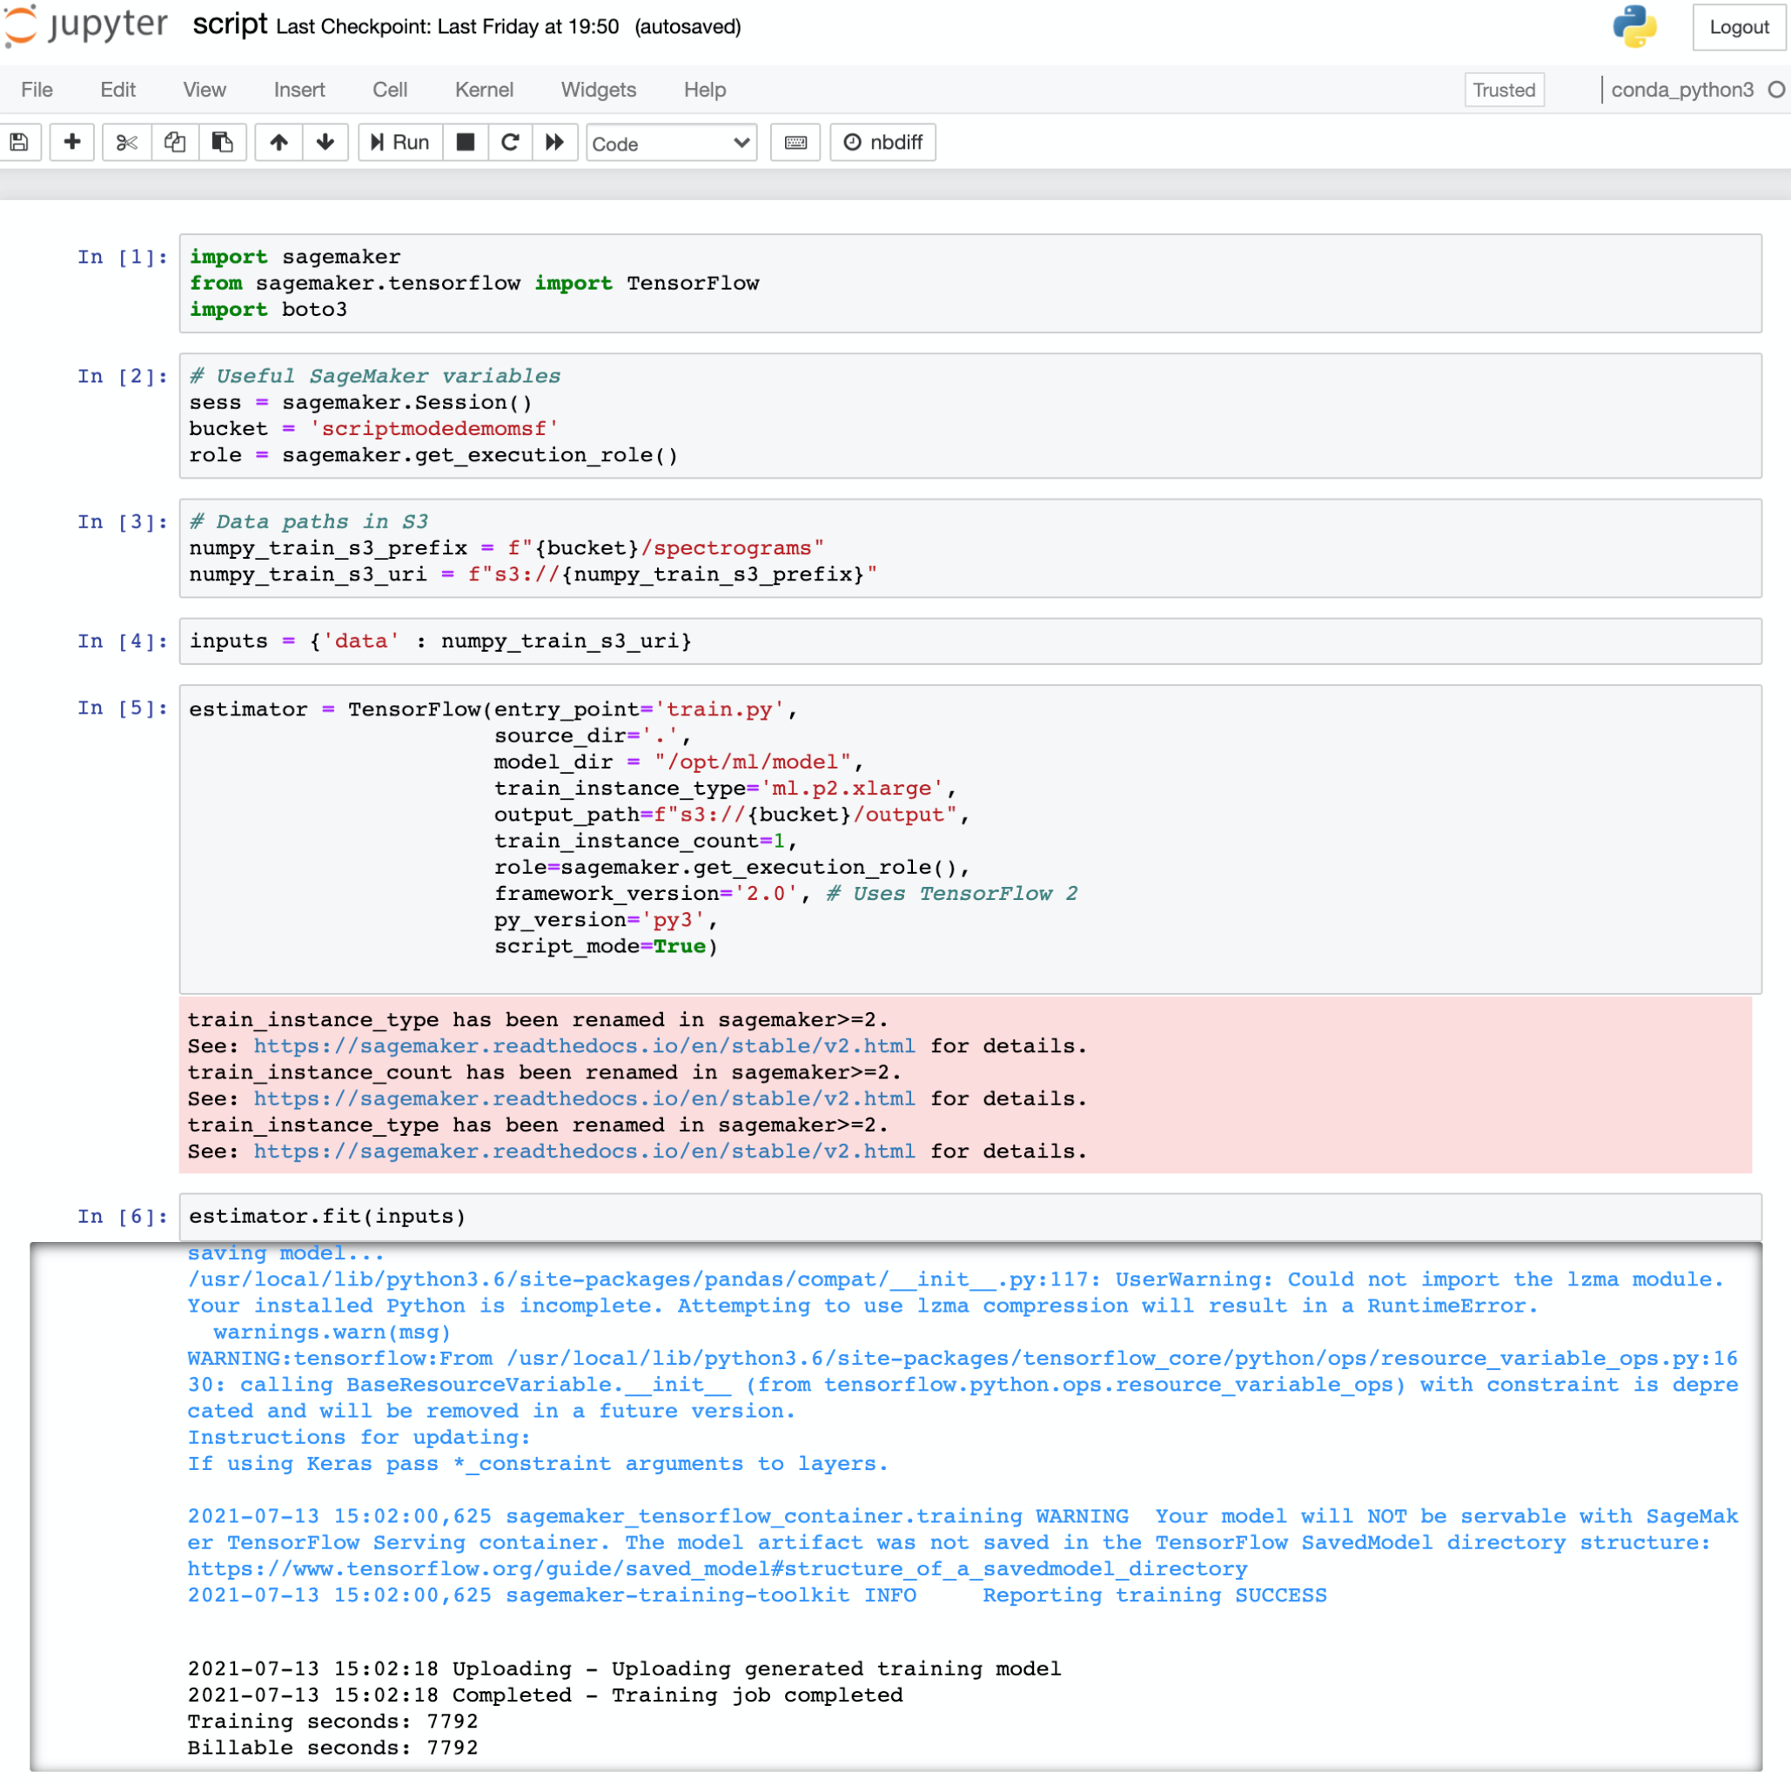Click 'Reporting training SUCCESS' log text
Viewport: 1791px width, 1779px height.
click(1154, 1595)
